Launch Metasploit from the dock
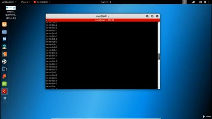Screen dimensions: 212x119 [4, 39]
